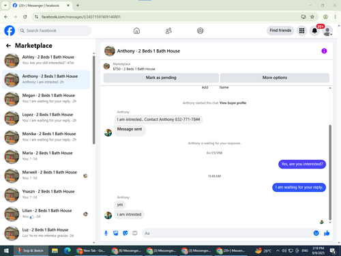Image resolution: width=341 pixels, height=256 pixels.
Task: Attach a photo using the image icon
Action: (x=116, y=233)
